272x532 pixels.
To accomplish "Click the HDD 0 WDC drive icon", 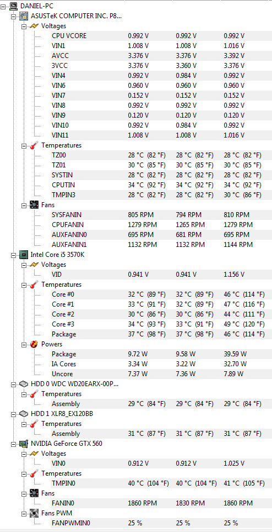I will pos(24,384).
